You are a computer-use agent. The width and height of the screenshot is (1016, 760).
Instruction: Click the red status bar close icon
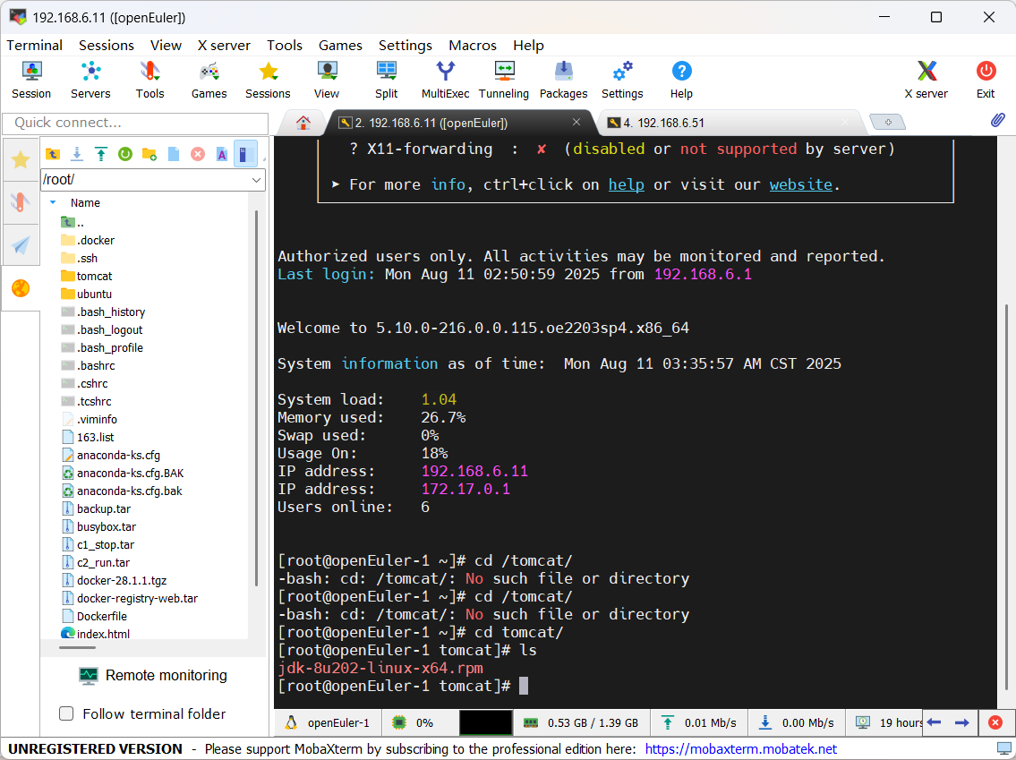995,722
